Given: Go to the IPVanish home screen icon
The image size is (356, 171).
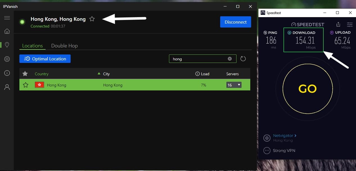Looking at the screenshot, I should click(x=7, y=31).
